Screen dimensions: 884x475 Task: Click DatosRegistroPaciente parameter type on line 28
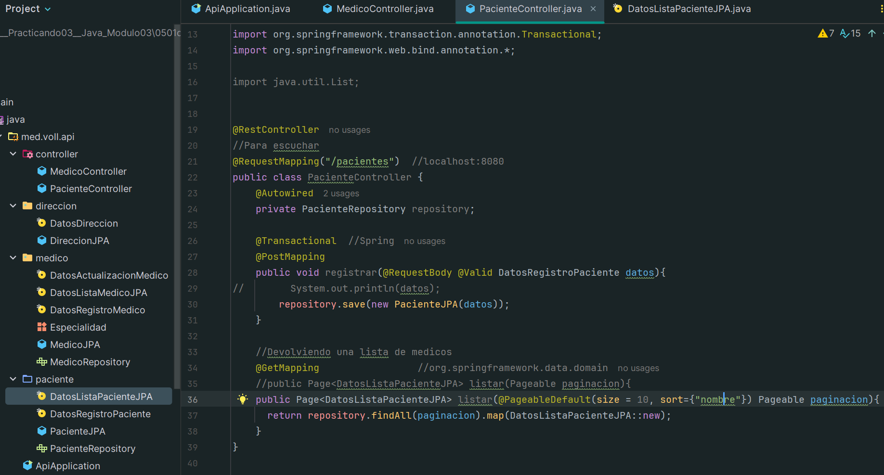click(x=559, y=272)
